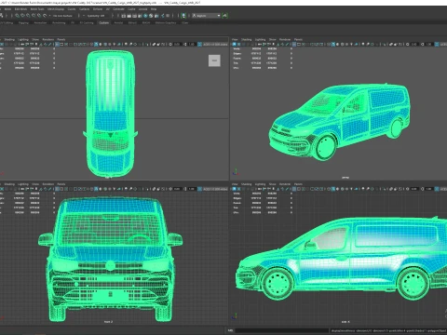This screenshot has width=447, height=335.
Task: Toggle X-Ray mode in perspective panel
Action: tap(391, 44)
